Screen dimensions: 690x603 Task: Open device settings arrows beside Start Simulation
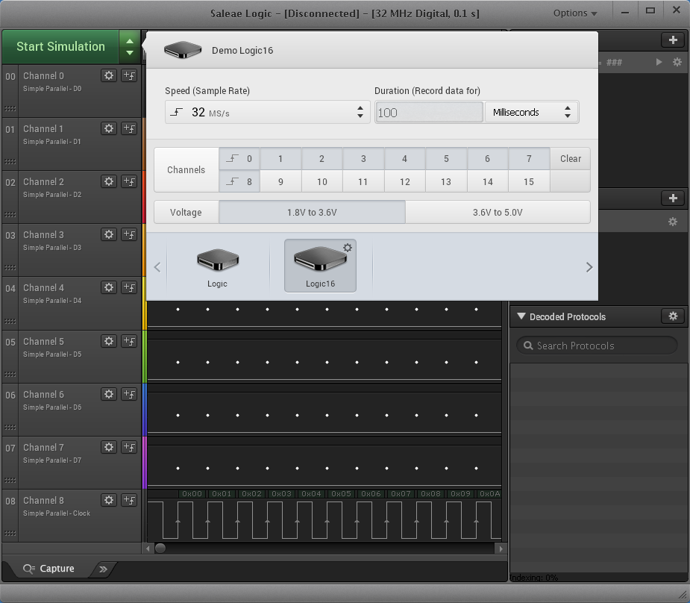(x=129, y=47)
